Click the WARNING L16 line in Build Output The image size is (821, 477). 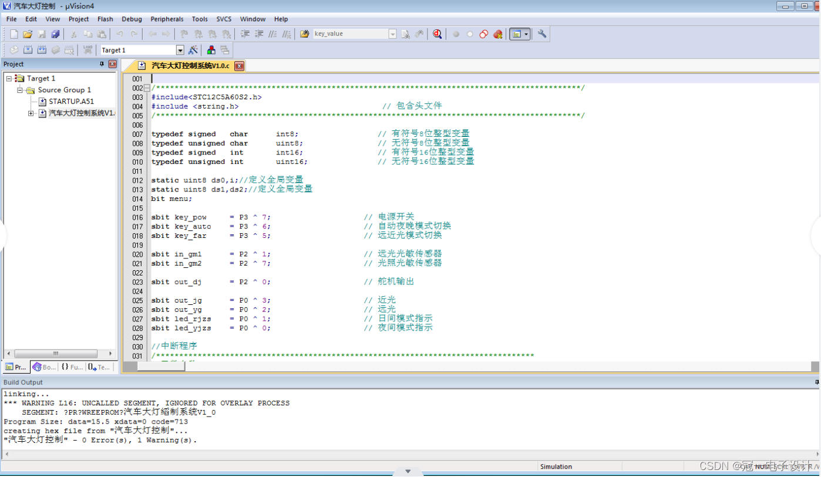(147, 403)
